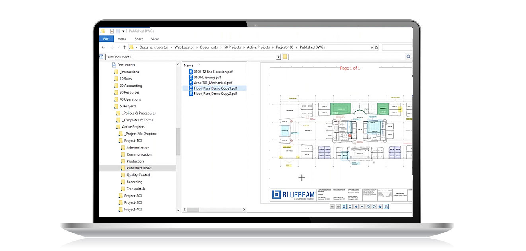Screen dimensions: 526x251
Task: Click the magnifier search icon
Action: click(408, 57)
